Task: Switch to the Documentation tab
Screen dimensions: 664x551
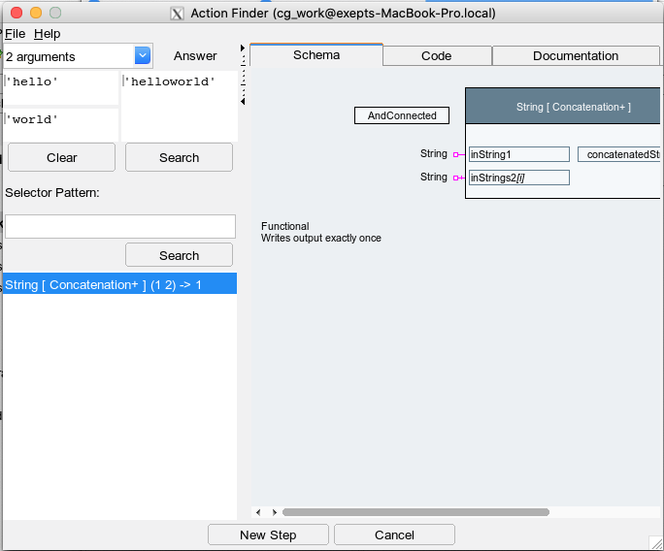Action: pos(575,56)
